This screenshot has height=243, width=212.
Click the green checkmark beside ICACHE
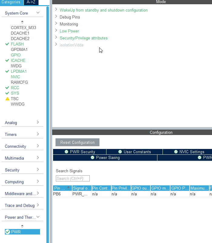7,60
